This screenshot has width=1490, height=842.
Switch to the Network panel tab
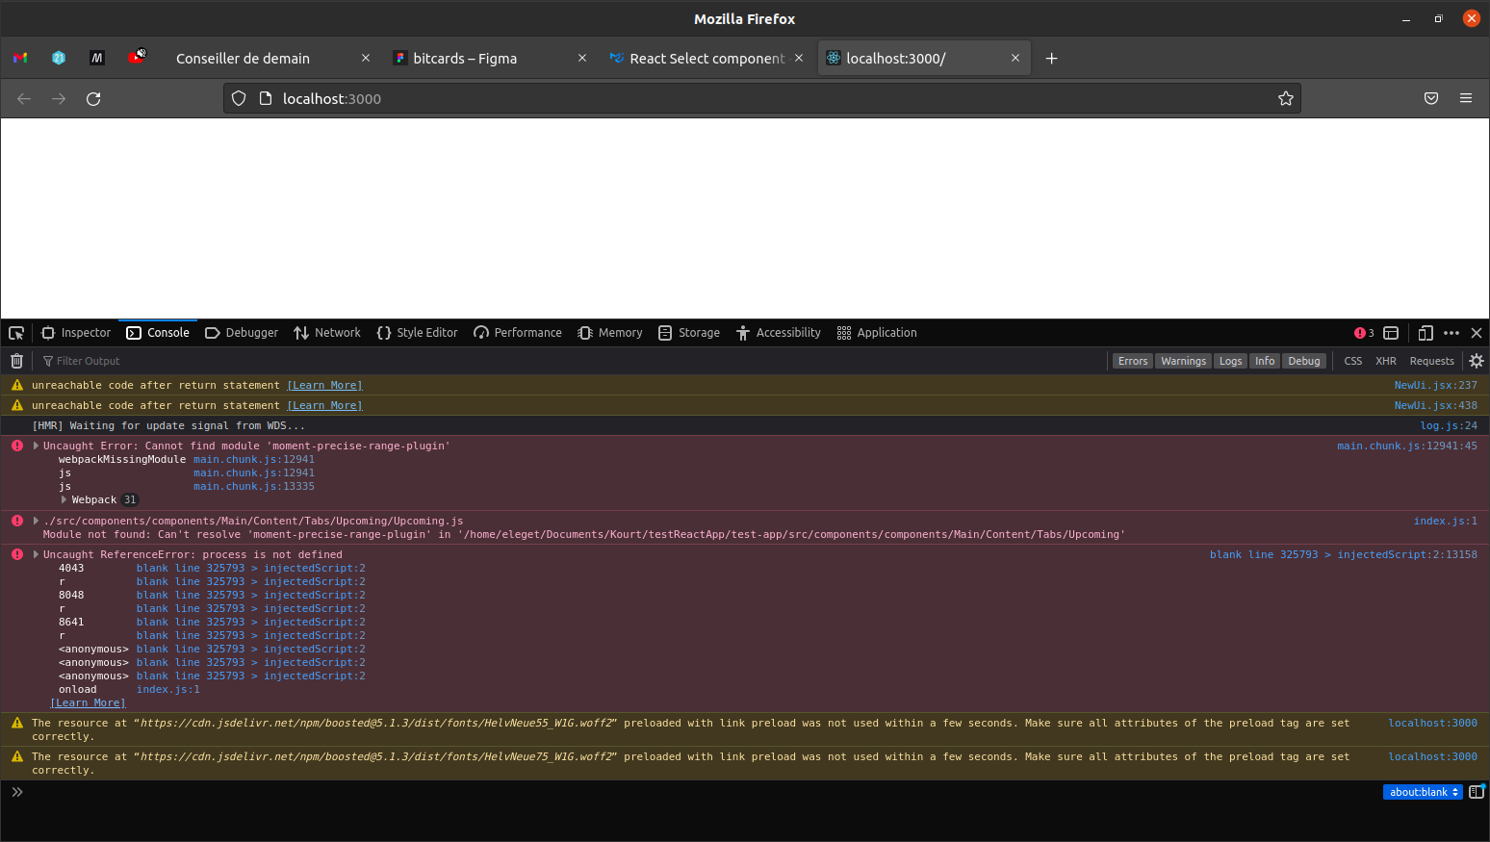(x=327, y=333)
